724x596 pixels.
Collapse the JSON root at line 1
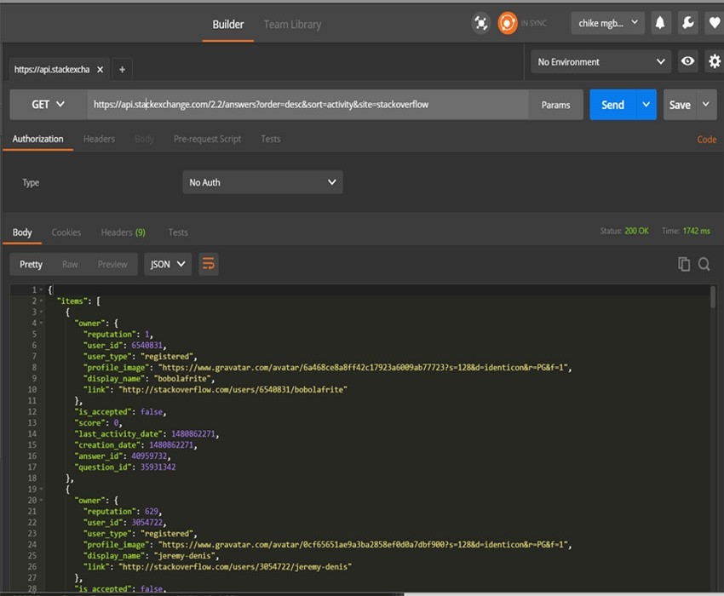(x=41, y=290)
